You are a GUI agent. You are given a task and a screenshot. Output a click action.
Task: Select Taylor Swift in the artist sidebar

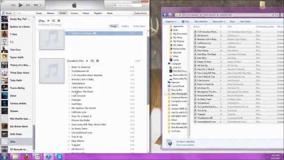[x=17, y=57]
